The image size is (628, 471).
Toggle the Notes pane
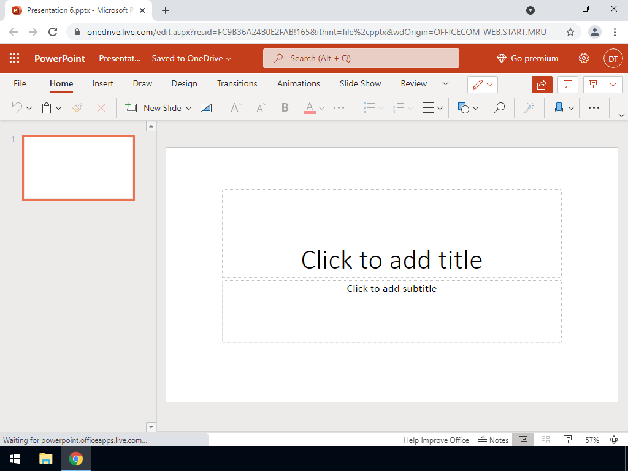(494, 440)
